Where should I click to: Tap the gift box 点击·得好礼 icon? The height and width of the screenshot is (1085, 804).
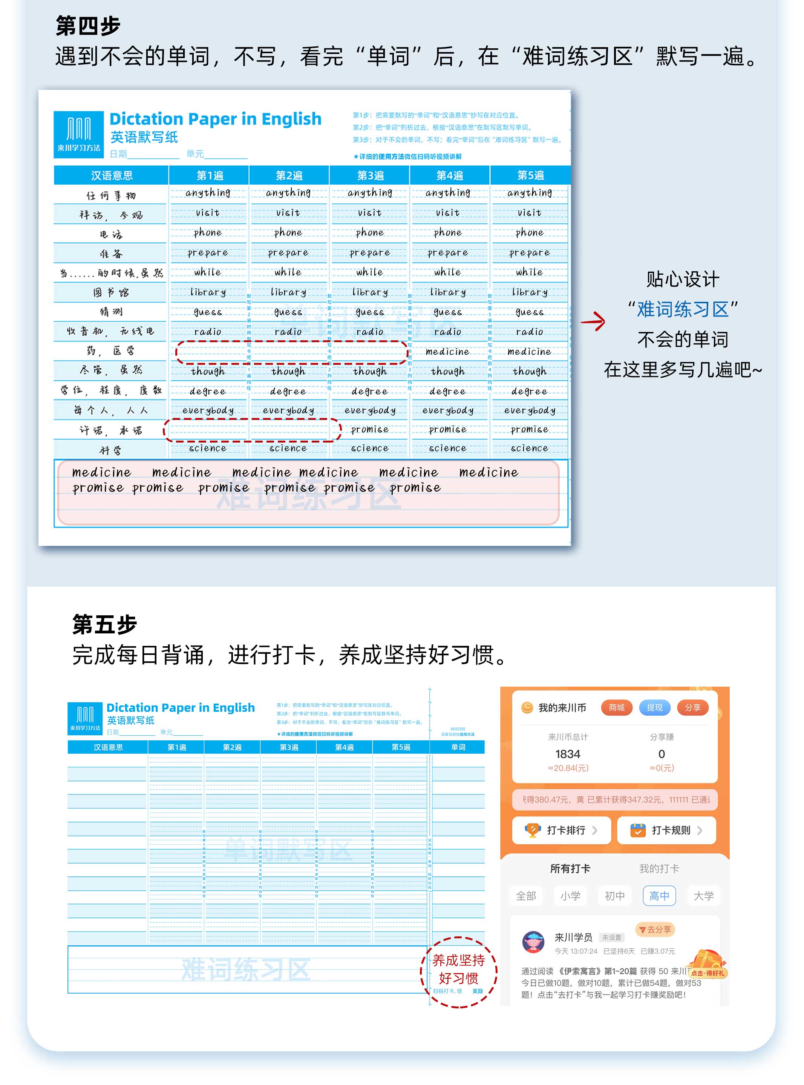707,964
